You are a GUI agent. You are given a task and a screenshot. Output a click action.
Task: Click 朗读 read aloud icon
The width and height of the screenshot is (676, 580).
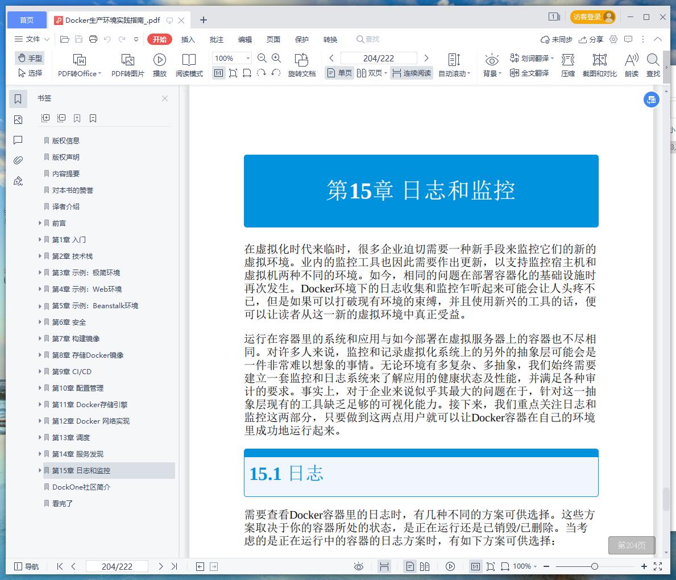(x=632, y=65)
